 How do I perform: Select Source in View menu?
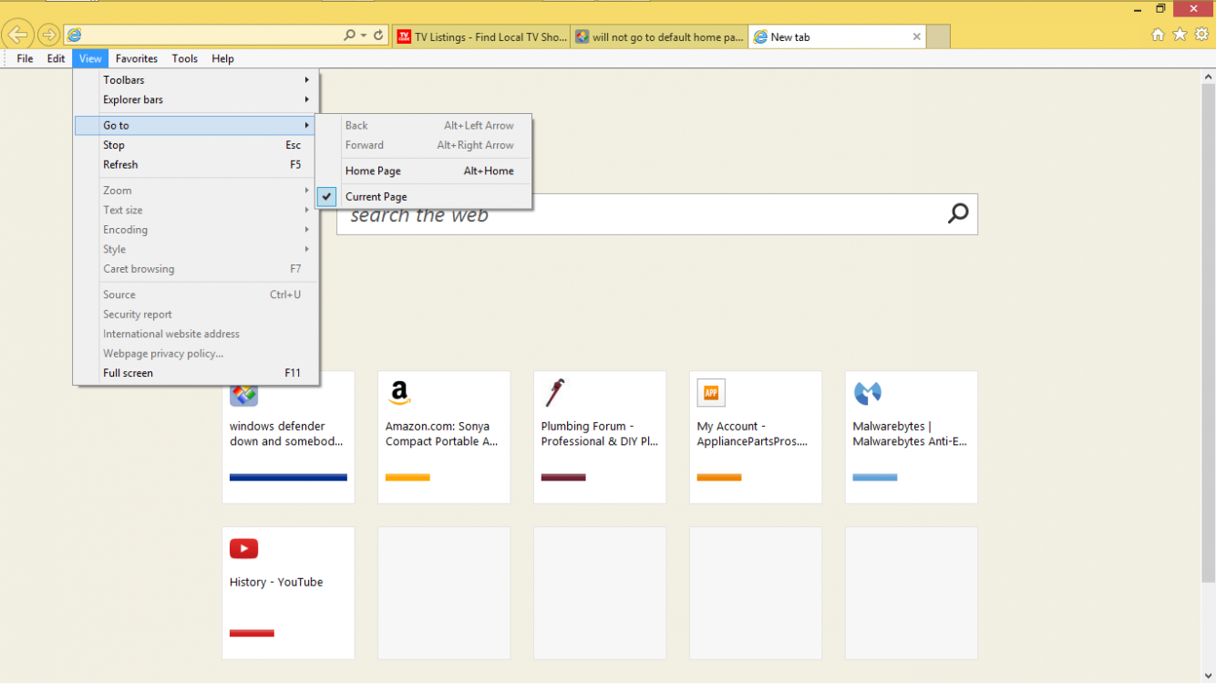(x=196, y=295)
